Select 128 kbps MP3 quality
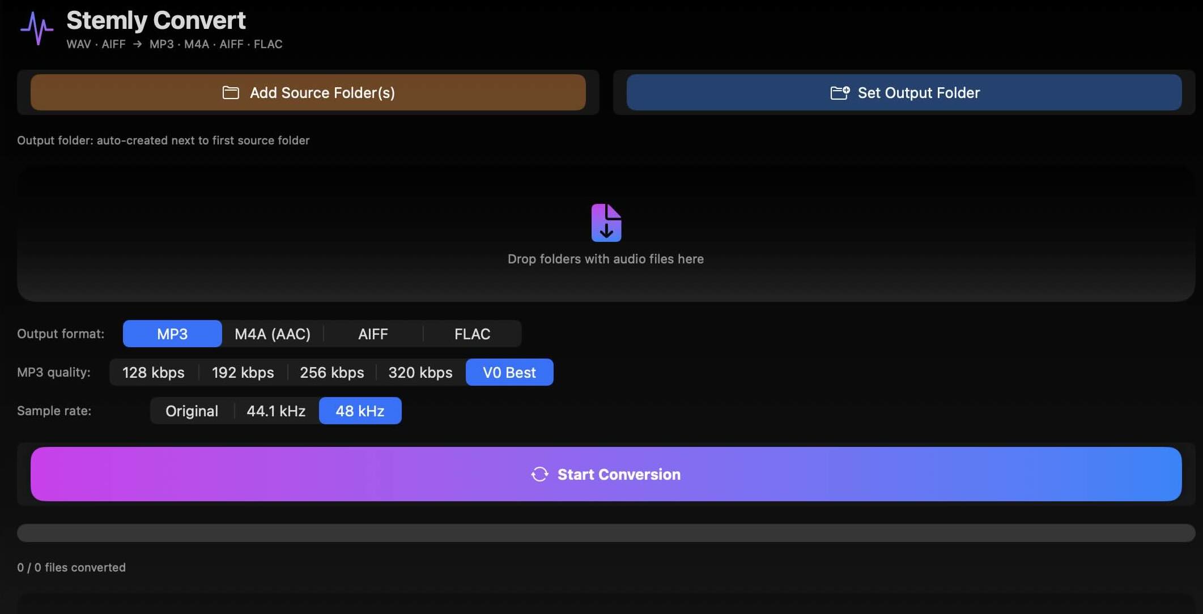 tap(153, 372)
